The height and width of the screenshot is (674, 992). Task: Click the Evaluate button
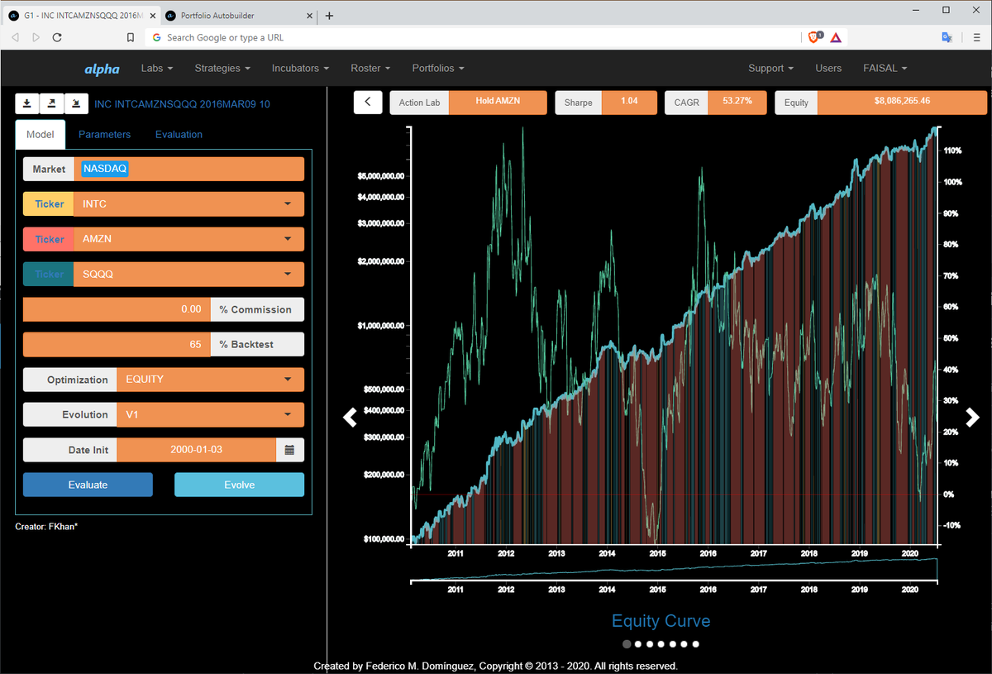tap(88, 485)
